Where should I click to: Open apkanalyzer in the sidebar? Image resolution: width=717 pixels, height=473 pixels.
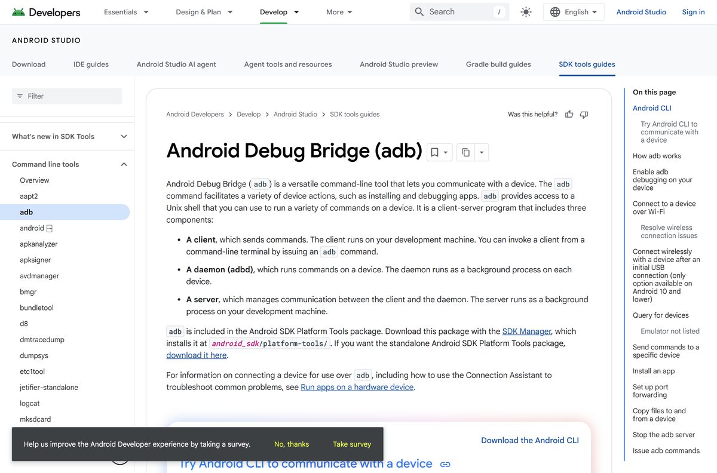(x=39, y=244)
